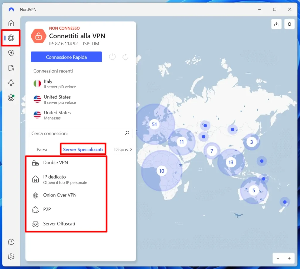Click the P2P sharing icon
This screenshot has height=269, width=300.
[35, 209]
